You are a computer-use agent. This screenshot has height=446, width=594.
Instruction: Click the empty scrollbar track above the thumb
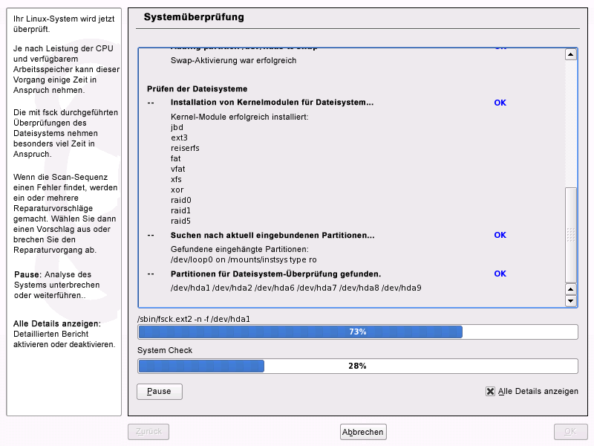coord(570,119)
